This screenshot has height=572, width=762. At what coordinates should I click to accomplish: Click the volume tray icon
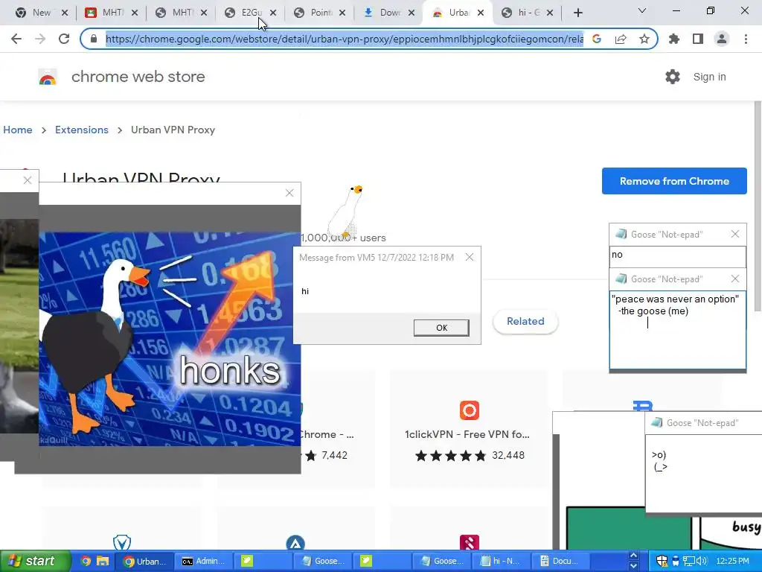(x=701, y=562)
